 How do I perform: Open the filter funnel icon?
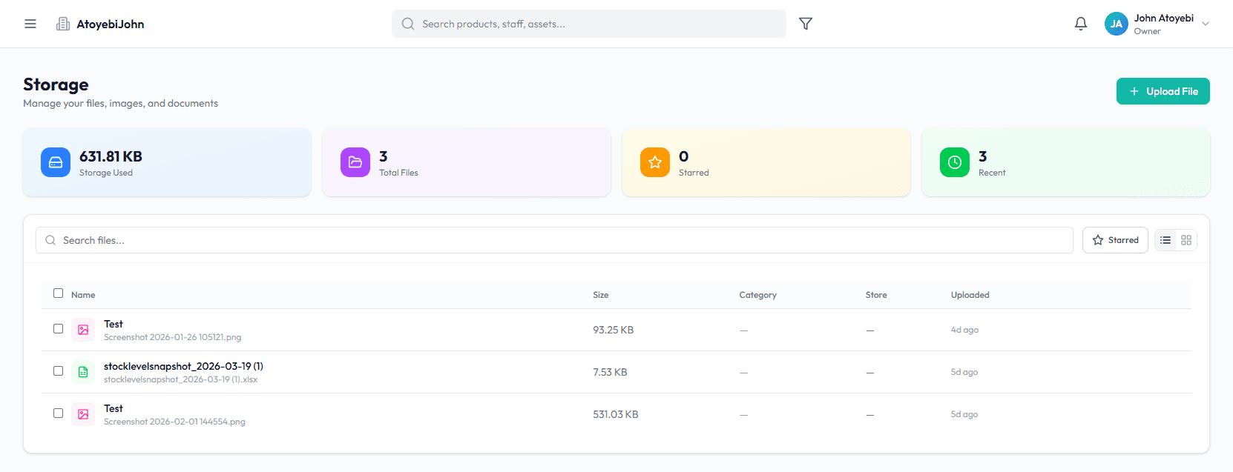pyautogui.click(x=806, y=24)
